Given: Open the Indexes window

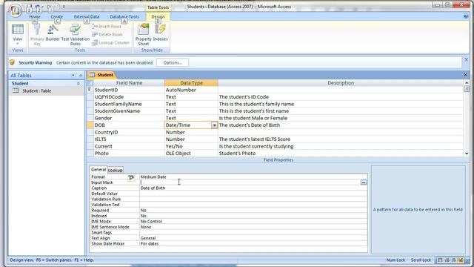Looking at the screenshot, I should click(x=160, y=33).
